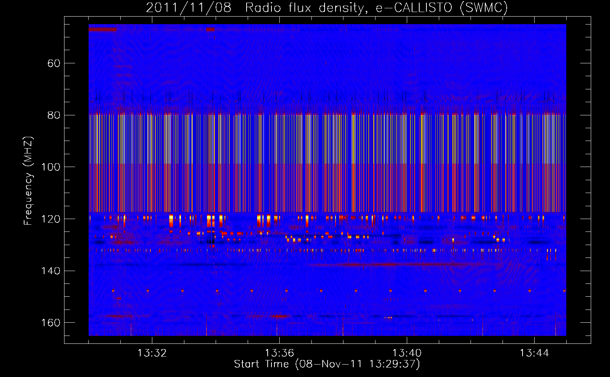Image resolution: width=610 pixels, height=377 pixels.
Task: Click the '100' frequency tick label
Action: click(51, 167)
